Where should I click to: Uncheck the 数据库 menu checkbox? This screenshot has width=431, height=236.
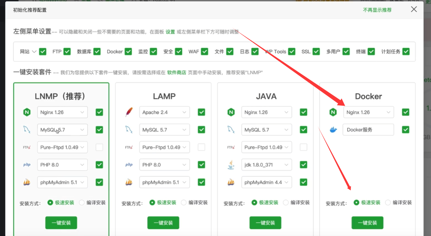97,51
